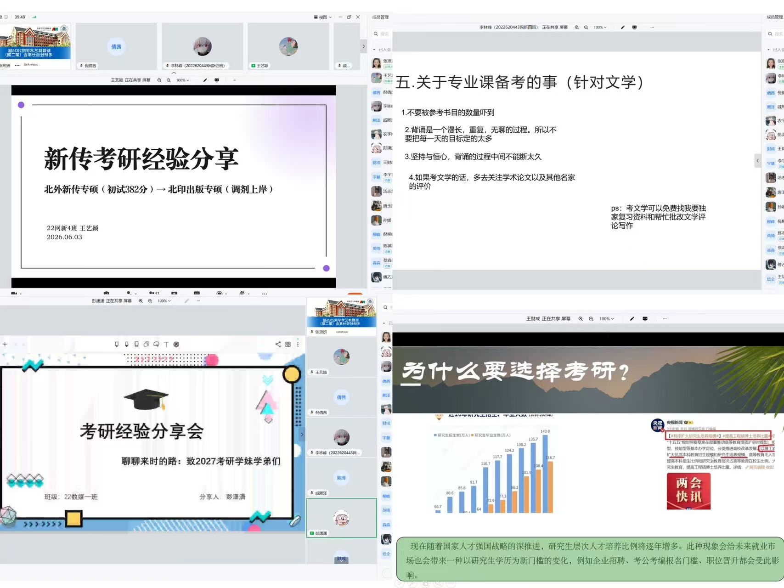The width and height of the screenshot is (784, 588).
Task: Collapse the video strip above 王艺颖's share
Action: (x=174, y=73)
